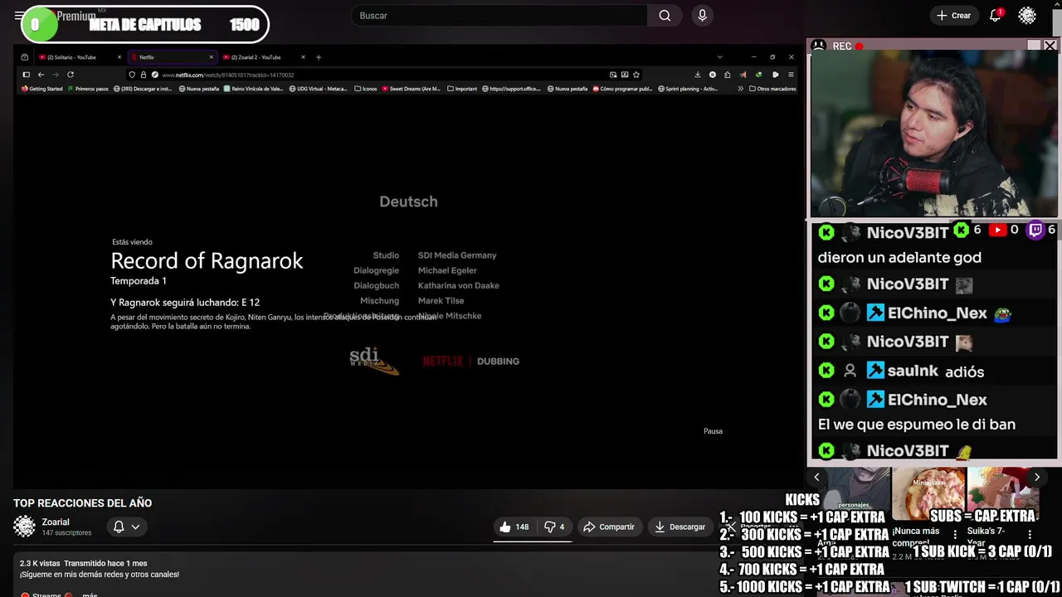
Task: Open the Iconos bookmarks folder
Action: pos(366,89)
